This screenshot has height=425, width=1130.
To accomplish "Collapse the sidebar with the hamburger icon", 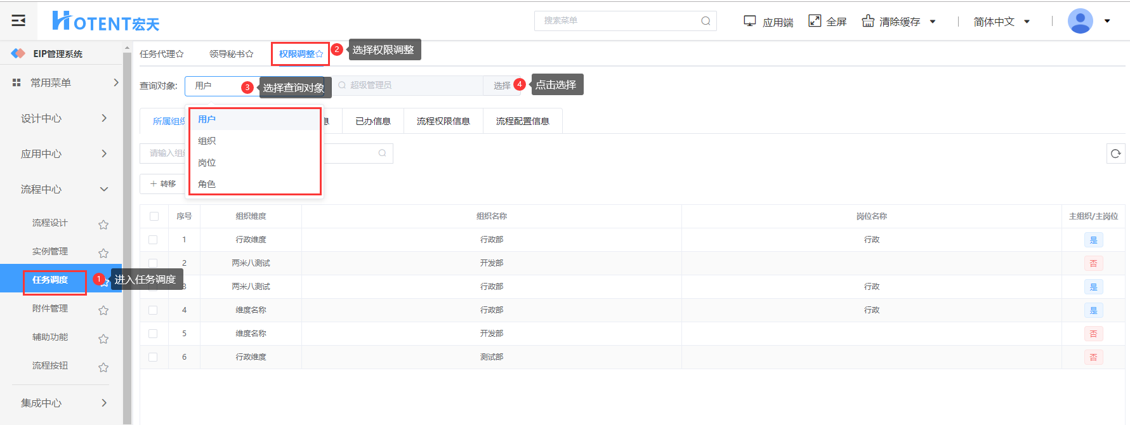I will click(x=18, y=21).
